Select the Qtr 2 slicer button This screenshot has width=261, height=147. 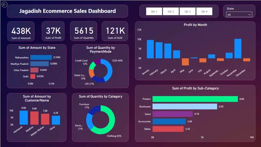point(171,11)
